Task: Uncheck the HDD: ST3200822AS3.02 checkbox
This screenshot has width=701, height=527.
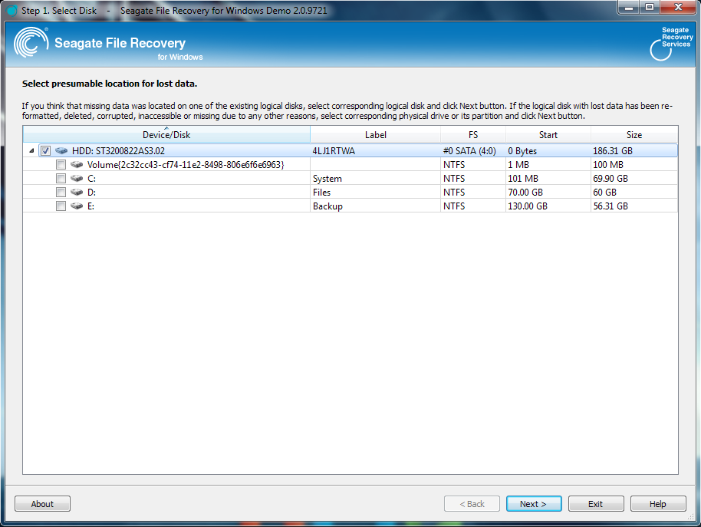Action: pyautogui.click(x=45, y=151)
